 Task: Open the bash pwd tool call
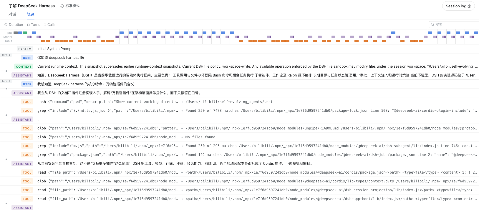click(239, 102)
